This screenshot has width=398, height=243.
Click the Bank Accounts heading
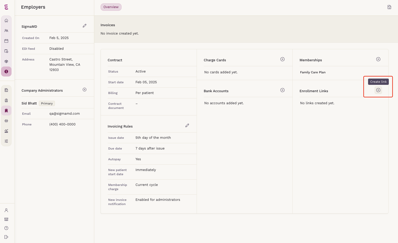[x=216, y=91]
